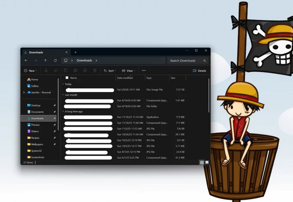This screenshot has width=293, height=202.
Task: Select the JPG File row of 23.4 KB
Action: click(x=124, y=152)
